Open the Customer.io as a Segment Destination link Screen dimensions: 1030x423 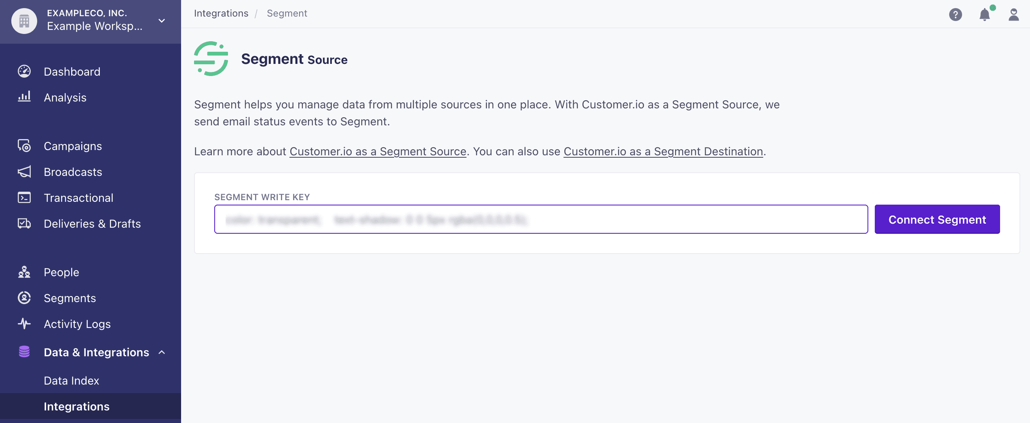tap(663, 151)
